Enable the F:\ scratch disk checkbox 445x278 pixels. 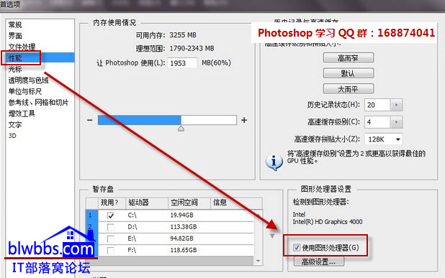111,250
